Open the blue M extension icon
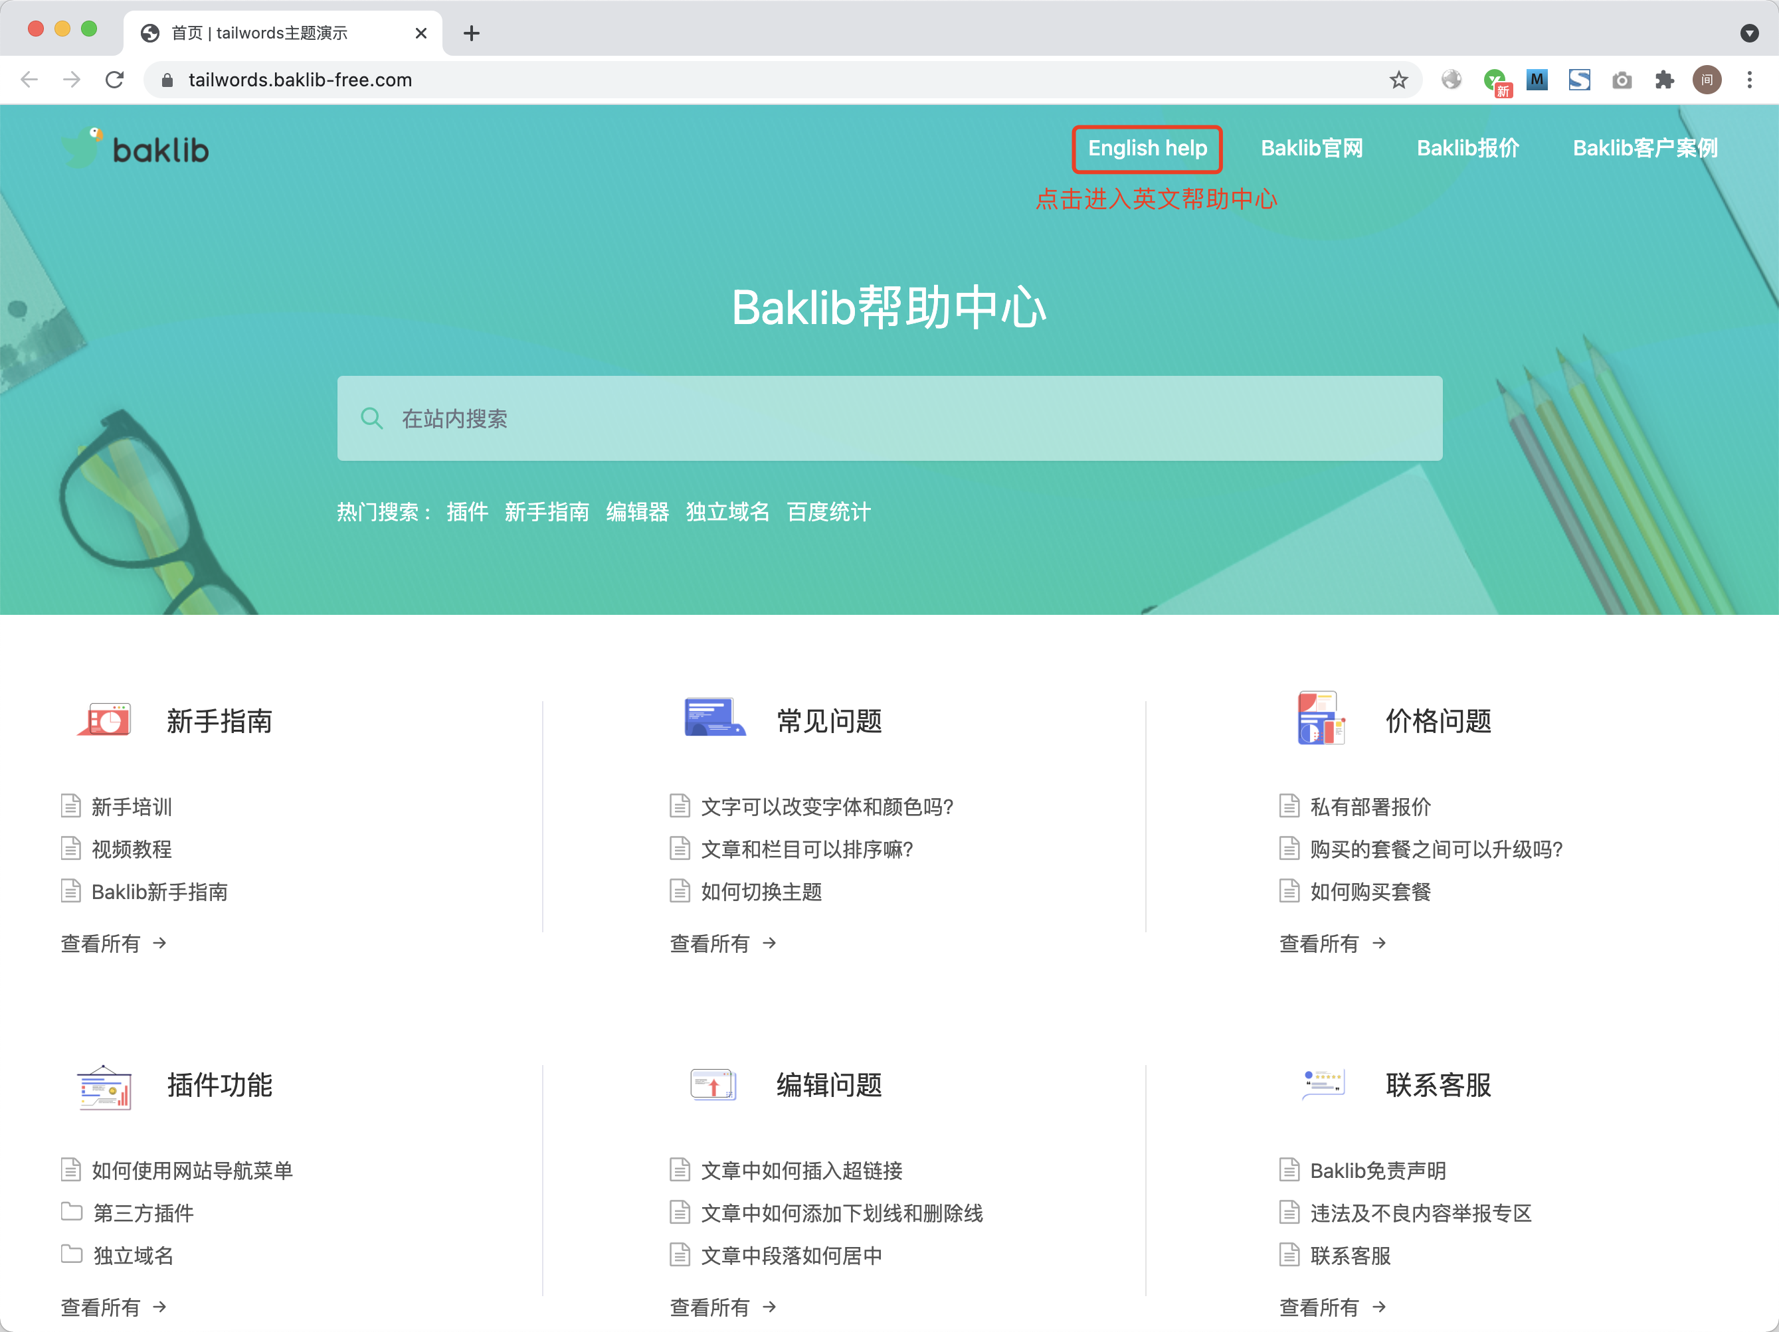The height and width of the screenshot is (1332, 1779). coord(1537,80)
